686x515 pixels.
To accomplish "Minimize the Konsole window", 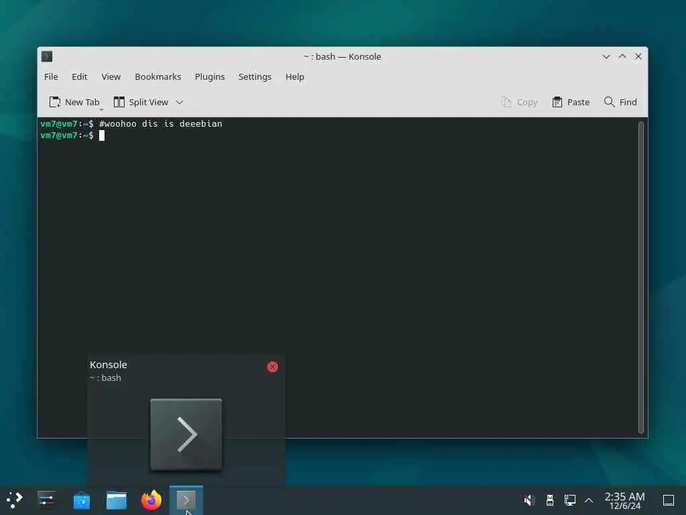I will (x=606, y=56).
